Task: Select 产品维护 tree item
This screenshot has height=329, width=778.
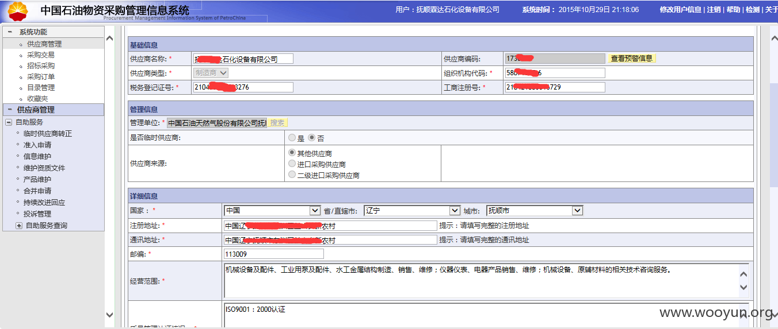Action: pos(37,180)
